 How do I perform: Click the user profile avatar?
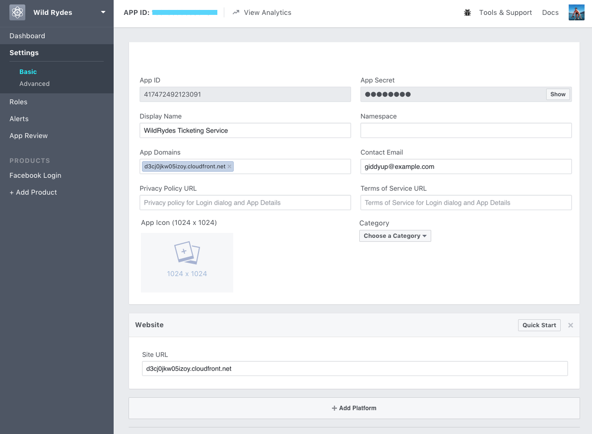click(576, 12)
